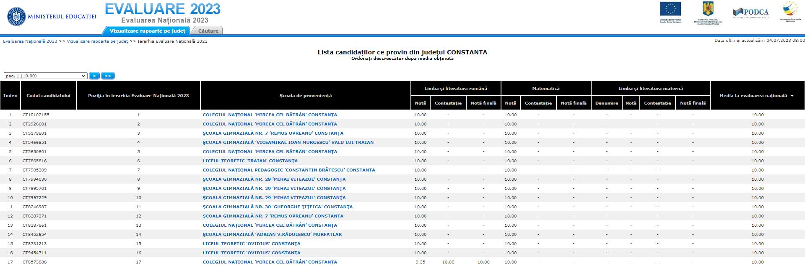Click the Guvernul României coat of arms
The width and height of the screenshot is (805, 266).
pyautogui.click(x=708, y=9)
